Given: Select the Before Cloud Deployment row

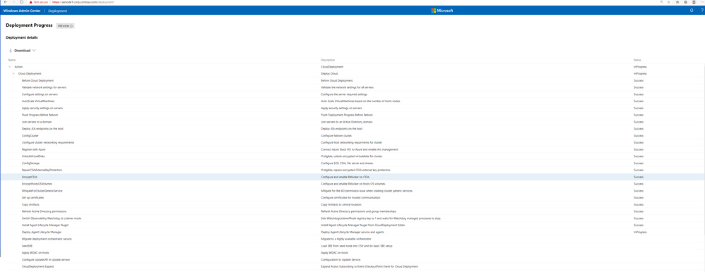Looking at the screenshot, I should [352, 80].
